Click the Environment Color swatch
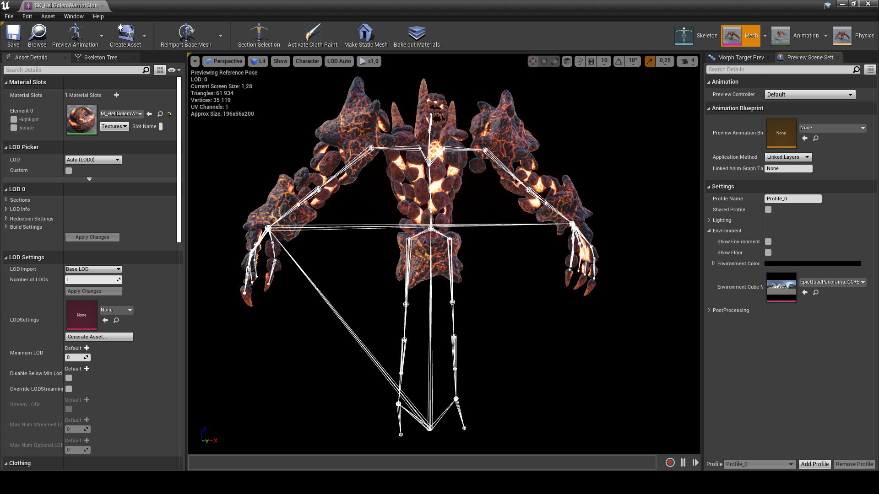 [813, 263]
